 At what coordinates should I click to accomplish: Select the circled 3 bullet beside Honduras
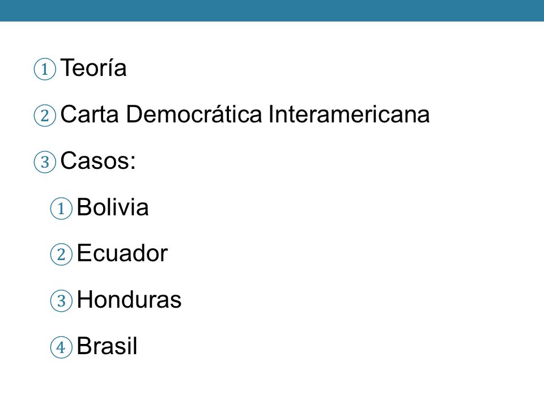tap(61, 301)
